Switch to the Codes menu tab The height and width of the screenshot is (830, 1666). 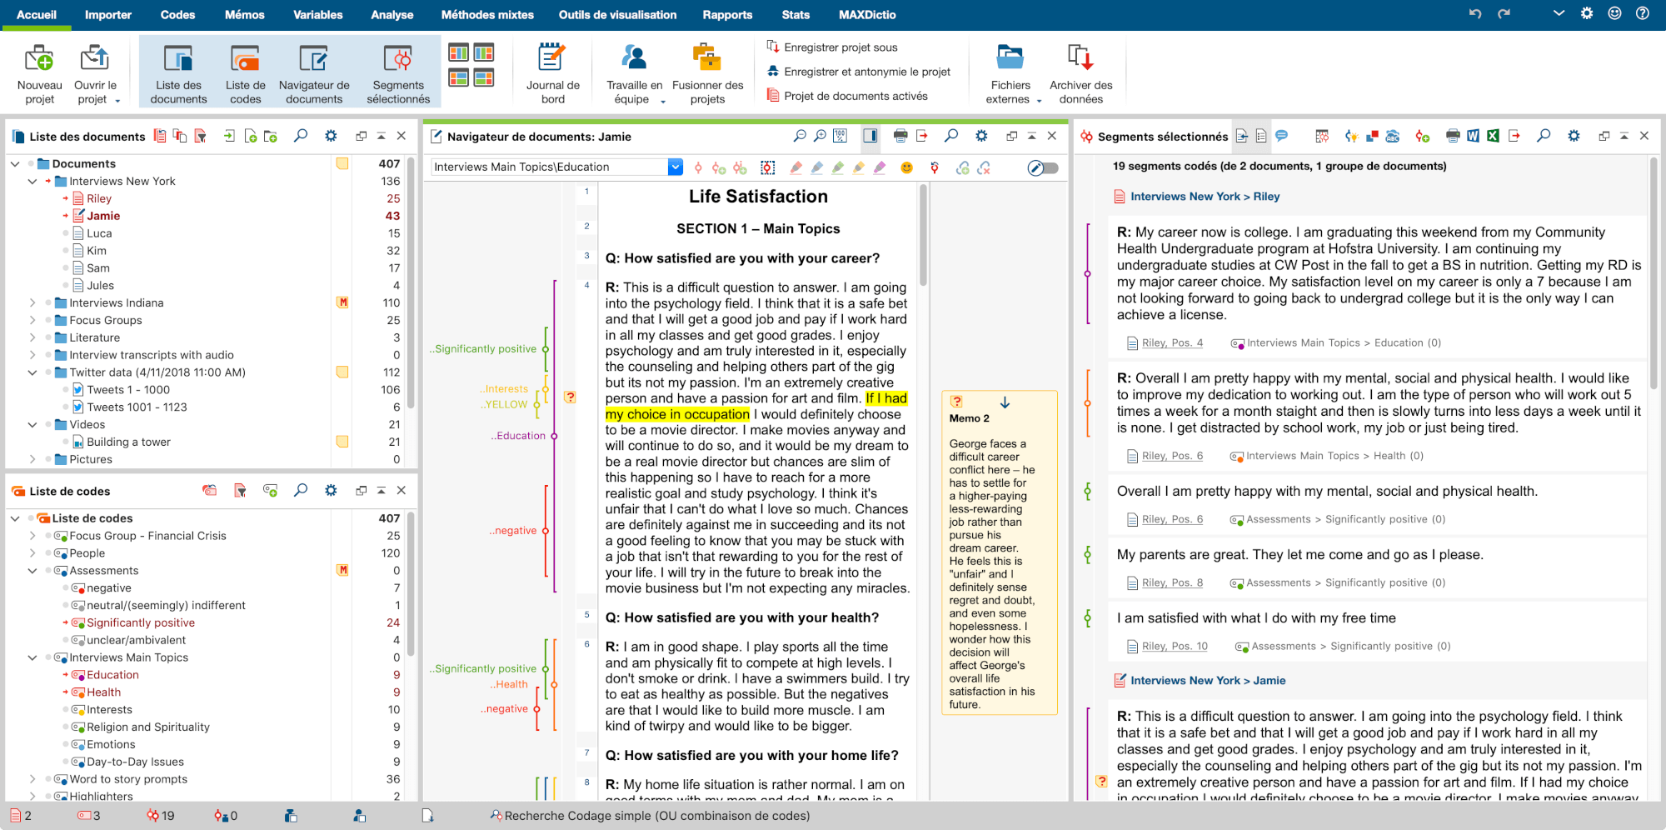177,14
